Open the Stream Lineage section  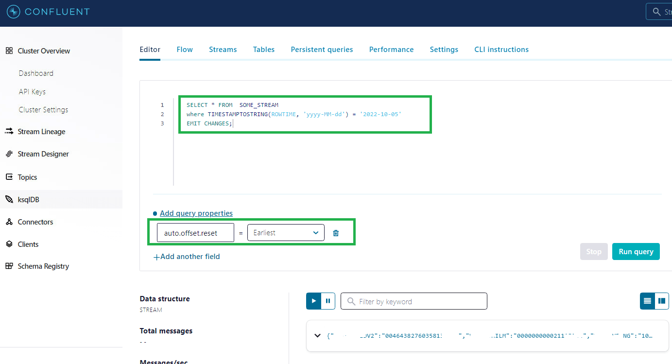(41, 131)
